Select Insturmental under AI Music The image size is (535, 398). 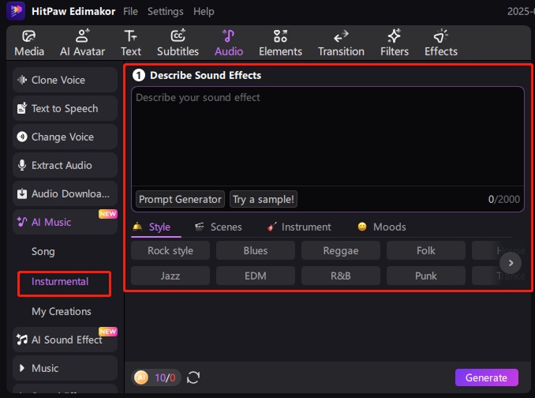click(x=60, y=282)
